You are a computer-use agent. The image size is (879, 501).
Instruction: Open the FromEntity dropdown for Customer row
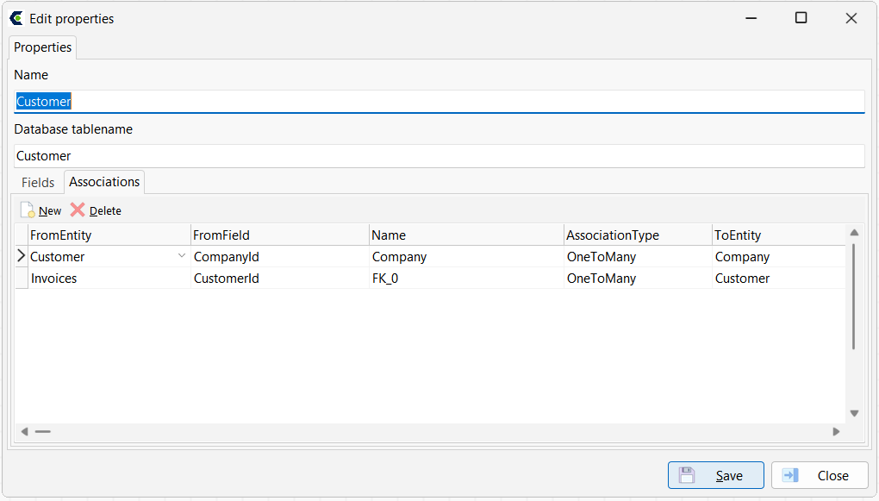coord(182,256)
